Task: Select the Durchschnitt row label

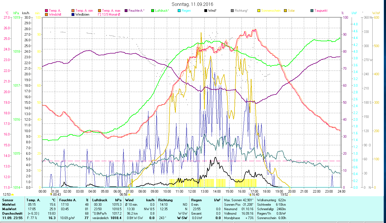Action: click(x=12, y=213)
